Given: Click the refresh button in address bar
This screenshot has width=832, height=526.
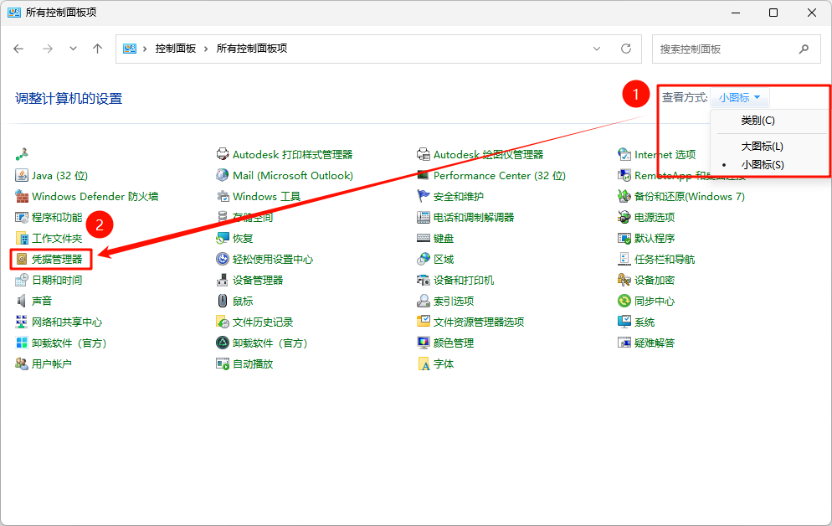Looking at the screenshot, I should tap(625, 49).
